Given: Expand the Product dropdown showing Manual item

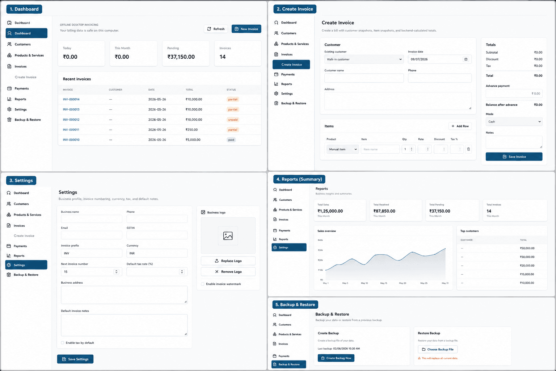Looking at the screenshot, I should [x=343, y=149].
